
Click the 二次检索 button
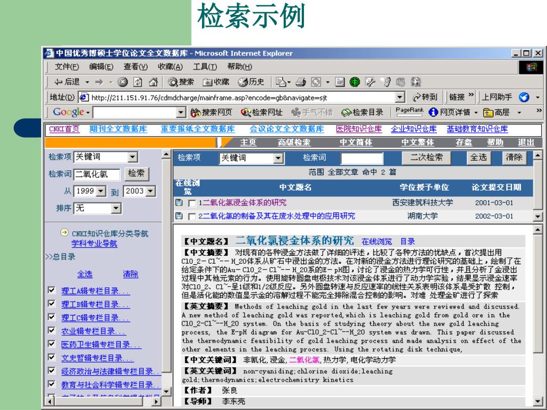(426, 158)
